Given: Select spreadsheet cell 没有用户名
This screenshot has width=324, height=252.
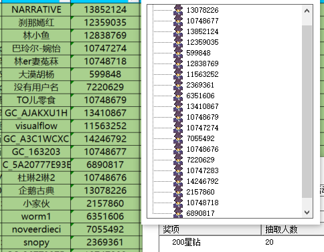Looking at the screenshot, I should coord(36,87).
